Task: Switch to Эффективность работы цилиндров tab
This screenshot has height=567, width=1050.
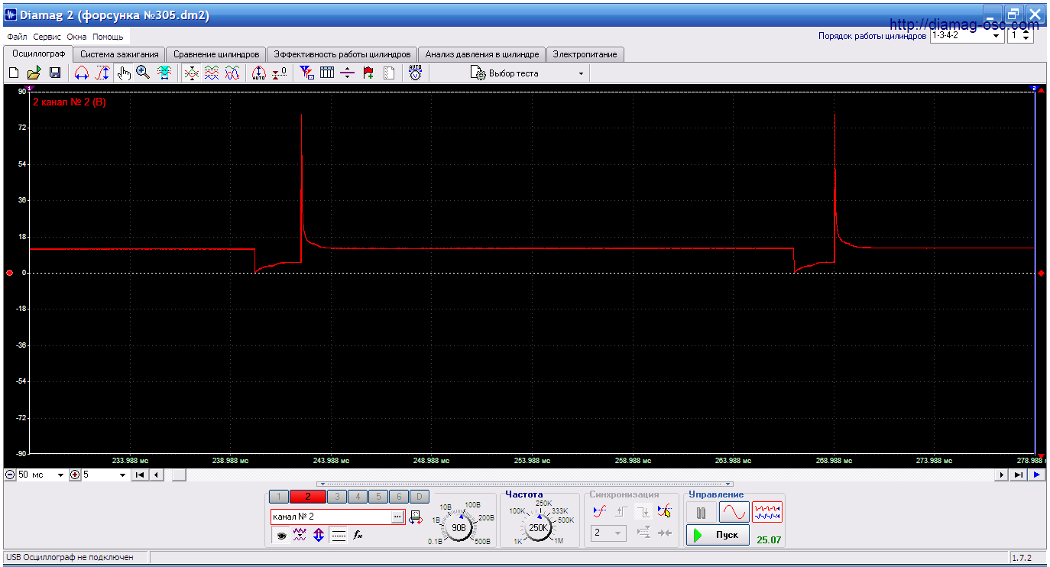Action: pyautogui.click(x=342, y=54)
